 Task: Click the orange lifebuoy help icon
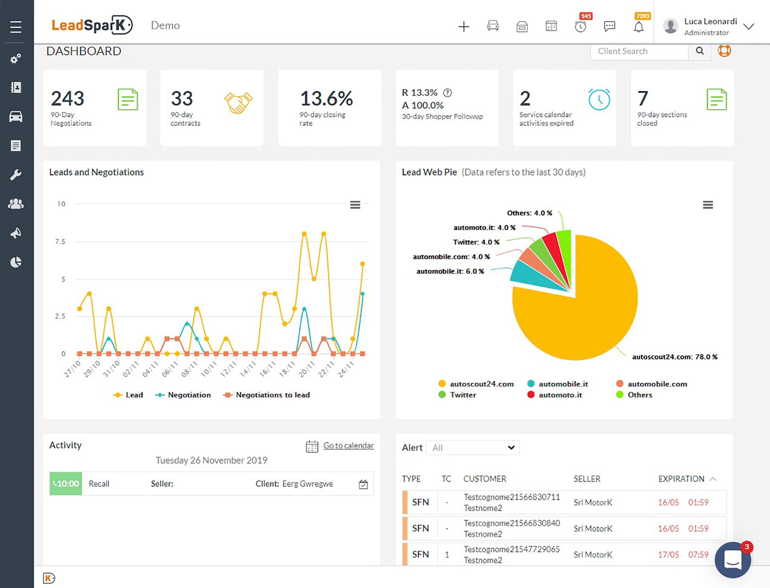coord(724,51)
